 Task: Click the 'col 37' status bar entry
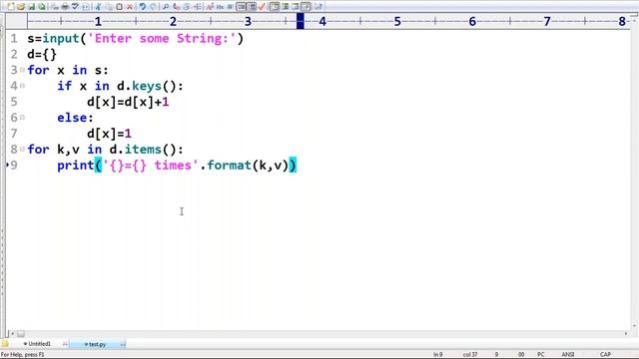coord(470,355)
